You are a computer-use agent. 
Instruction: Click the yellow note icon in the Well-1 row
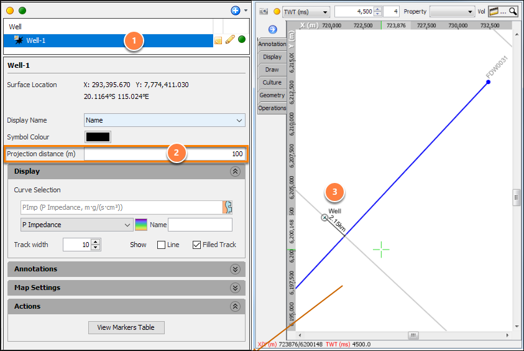(x=218, y=40)
